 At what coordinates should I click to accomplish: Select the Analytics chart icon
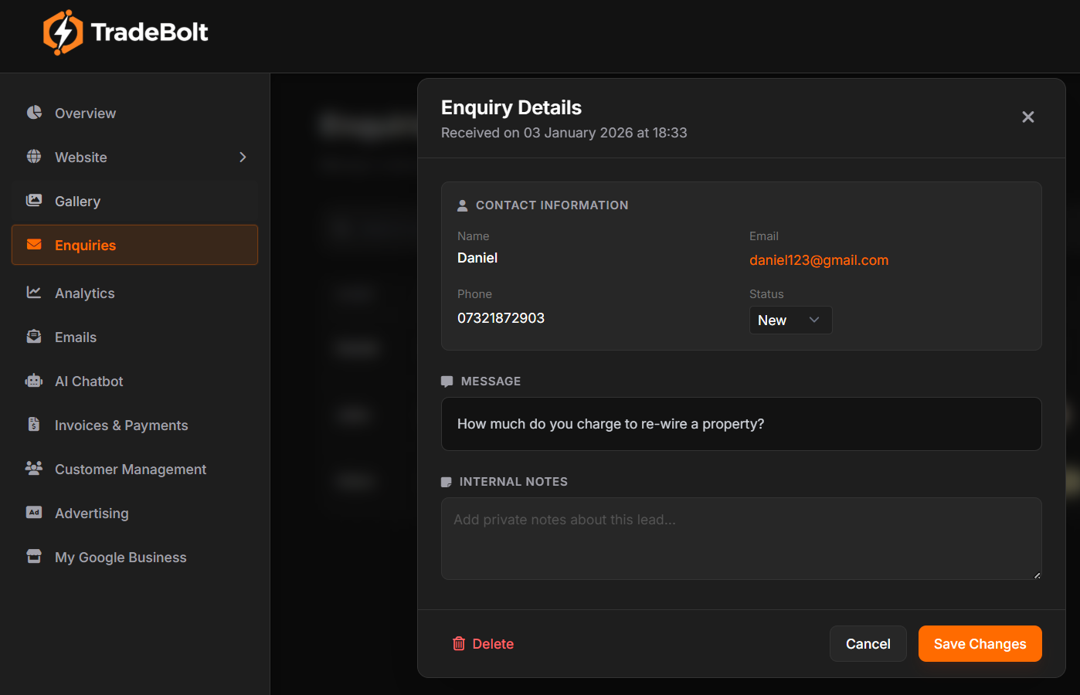(x=34, y=293)
